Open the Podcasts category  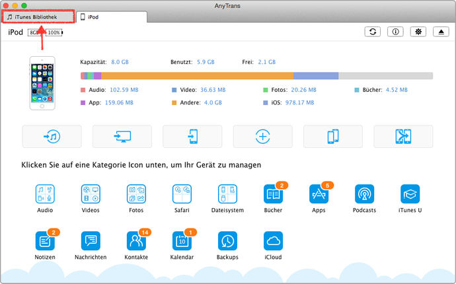[364, 194]
